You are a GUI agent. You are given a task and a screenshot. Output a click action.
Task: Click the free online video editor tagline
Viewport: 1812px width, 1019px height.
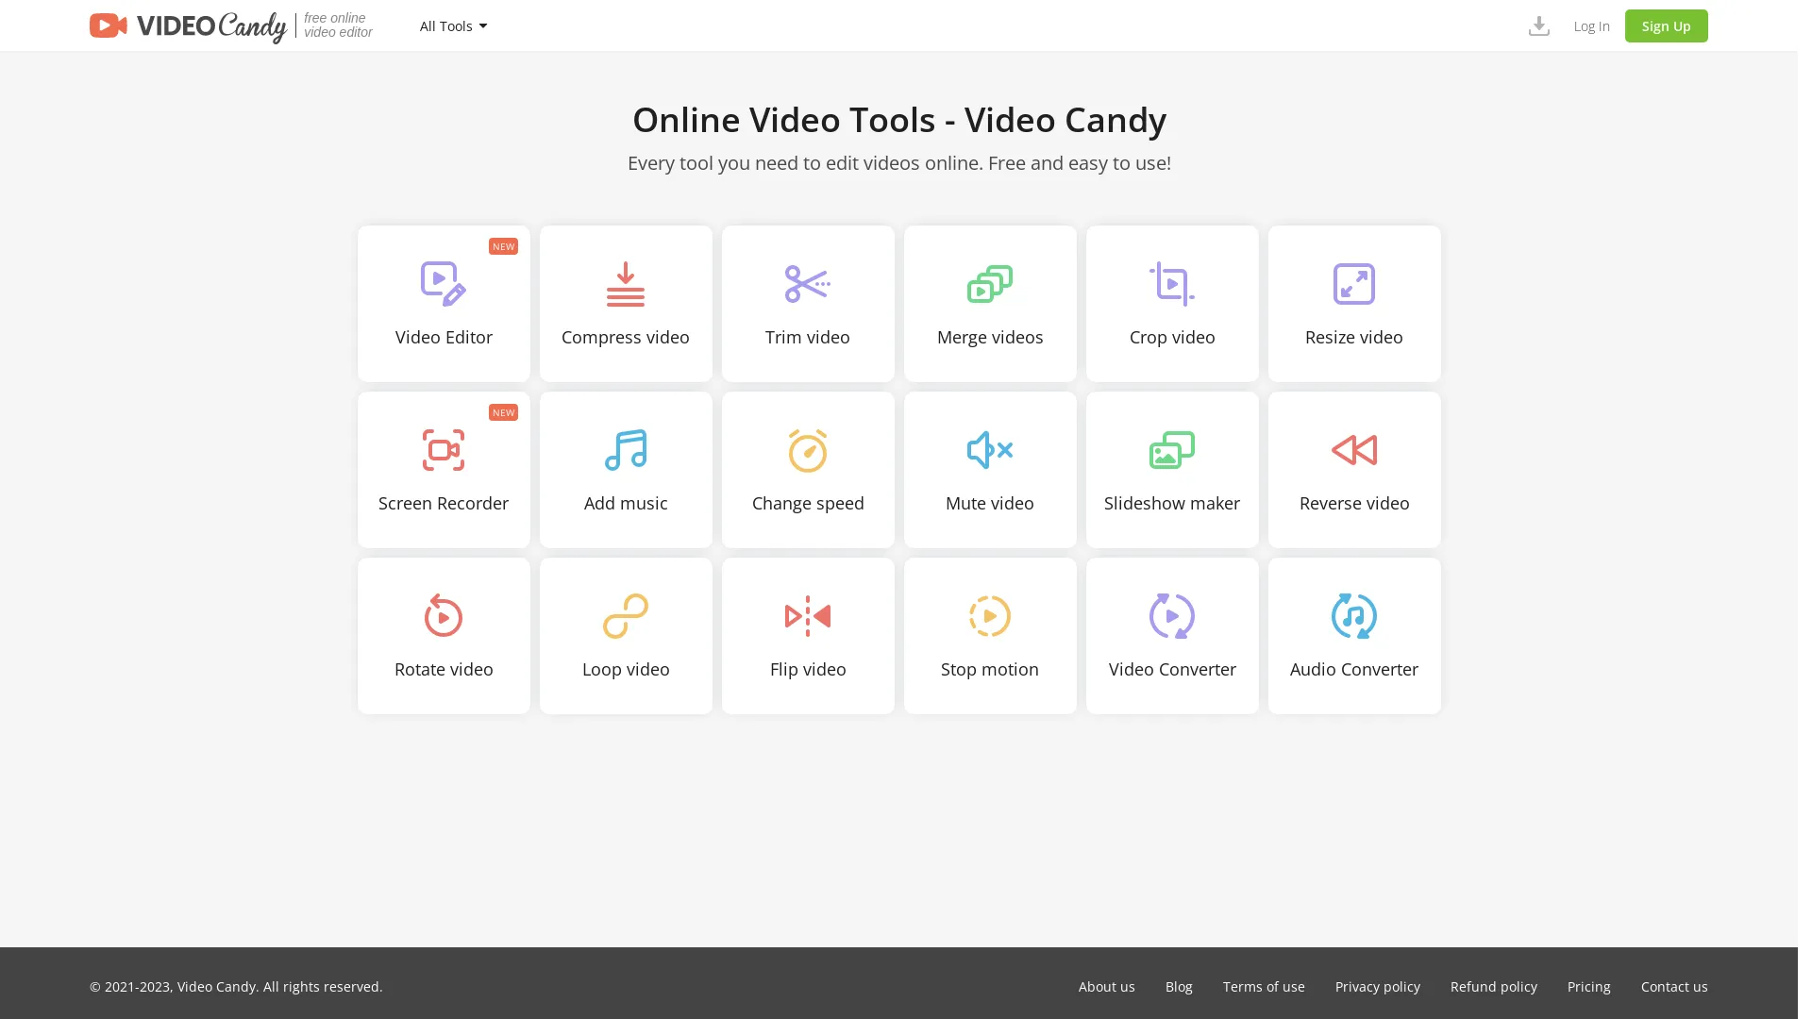[338, 25]
